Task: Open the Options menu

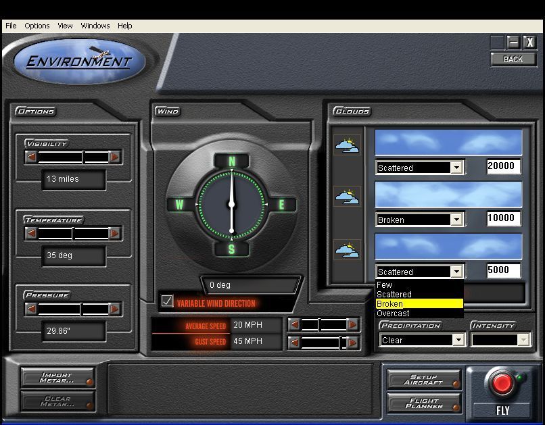Action: 37,26
